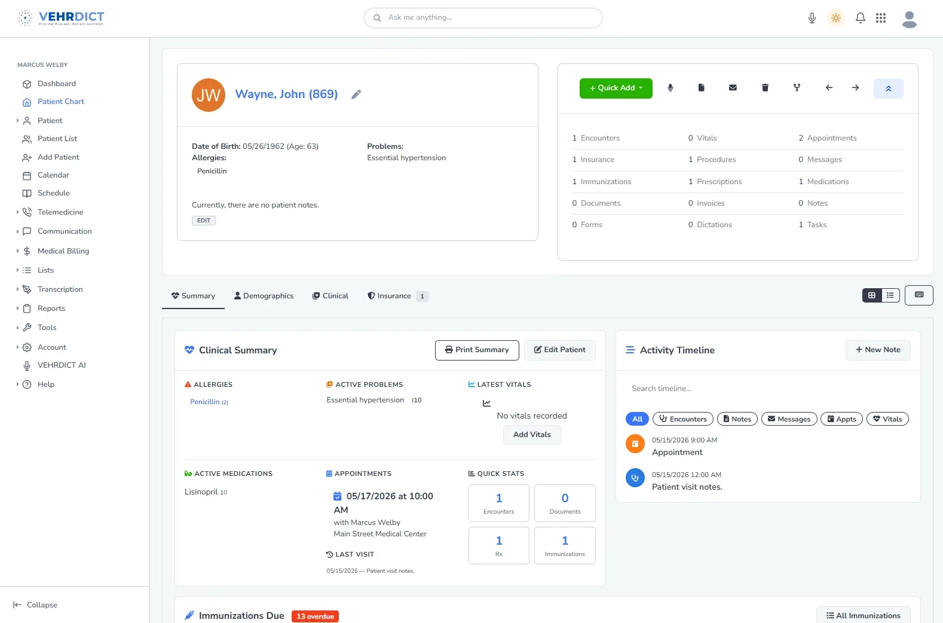Expand Lists sidebar group
The height and width of the screenshot is (623, 943).
tap(45, 270)
